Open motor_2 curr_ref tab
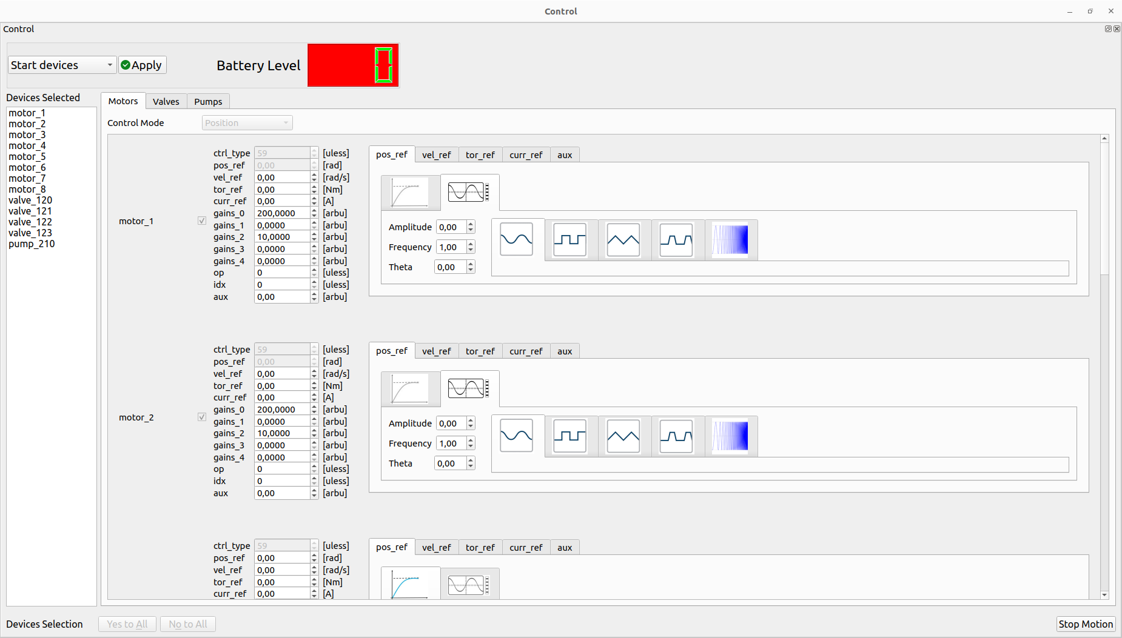This screenshot has width=1122, height=638. (x=526, y=351)
